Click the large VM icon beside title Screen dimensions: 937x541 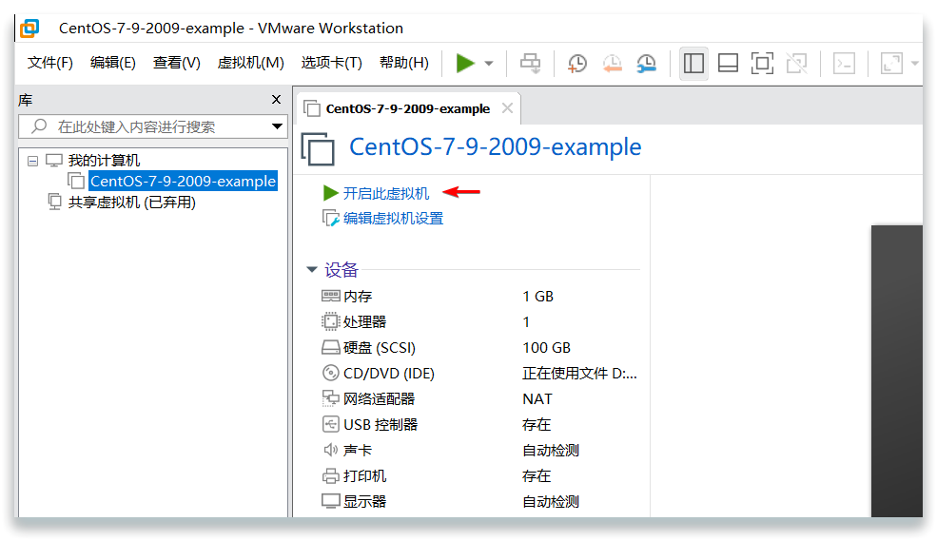point(318,148)
